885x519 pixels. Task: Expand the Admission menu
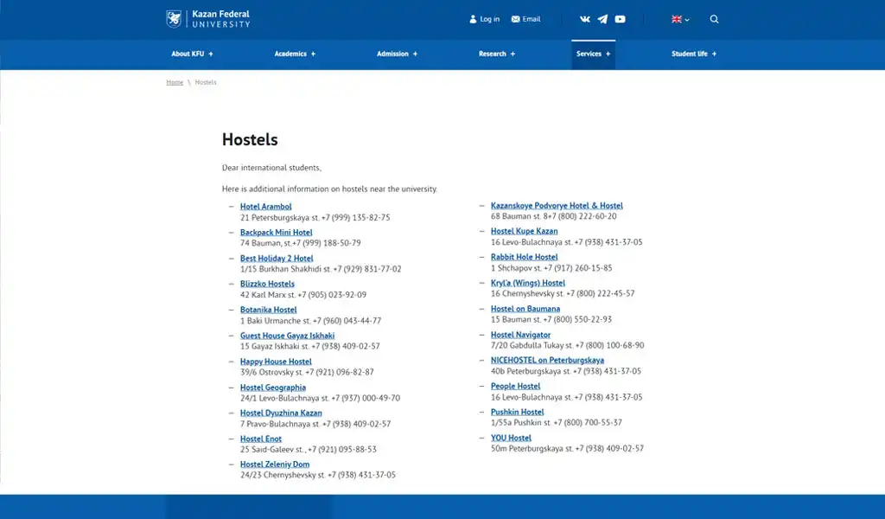397,54
